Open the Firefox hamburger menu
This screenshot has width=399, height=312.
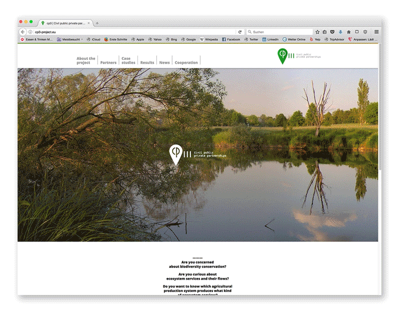(x=376, y=32)
